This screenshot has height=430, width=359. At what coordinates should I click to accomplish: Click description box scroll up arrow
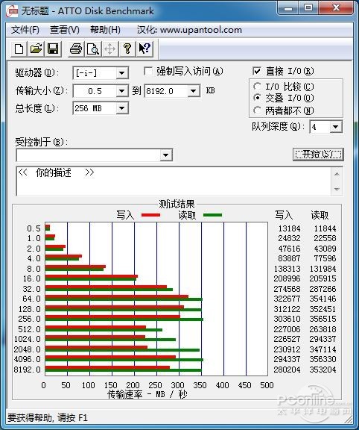click(337, 174)
